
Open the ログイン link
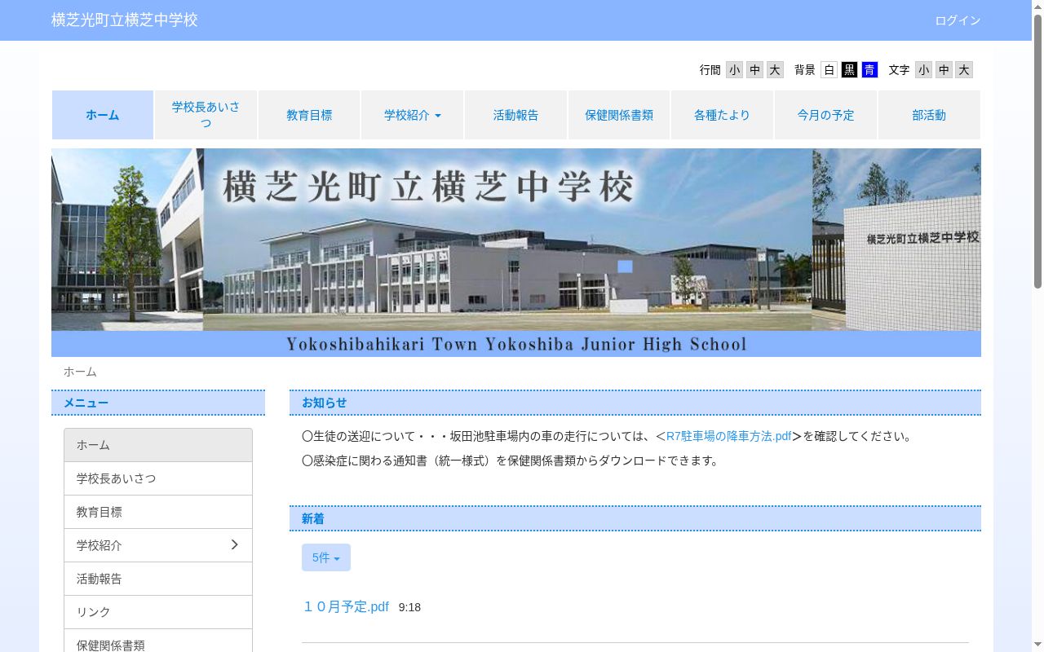point(958,20)
